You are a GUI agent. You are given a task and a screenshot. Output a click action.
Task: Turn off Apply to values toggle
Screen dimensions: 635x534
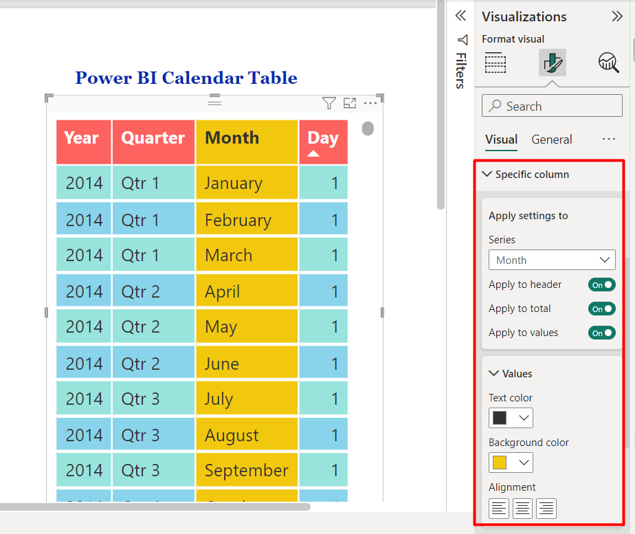(x=602, y=333)
